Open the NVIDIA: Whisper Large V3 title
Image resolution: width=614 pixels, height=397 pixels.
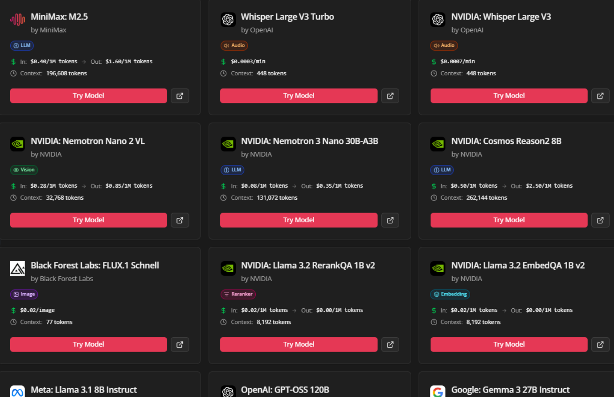[501, 17]
